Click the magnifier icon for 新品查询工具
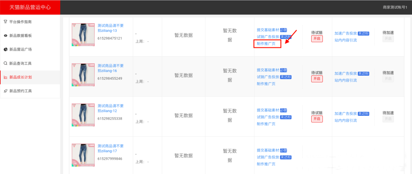Image resolution: width=412 pixels, height=174 pixels. [x=6, y=63]
